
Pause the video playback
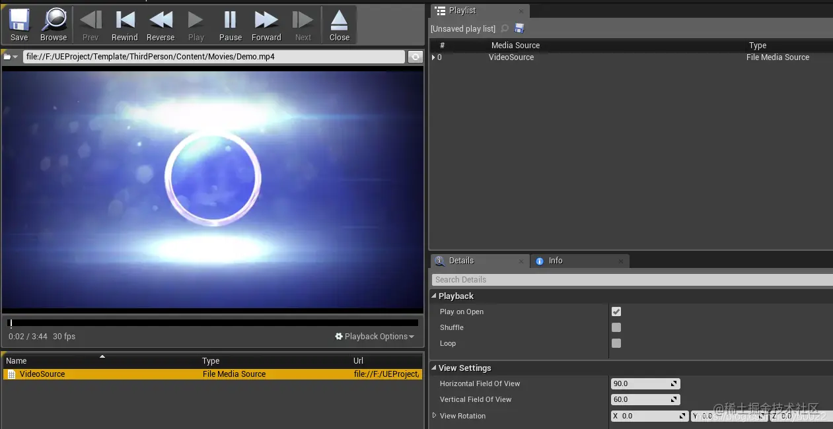pos(230,20)
